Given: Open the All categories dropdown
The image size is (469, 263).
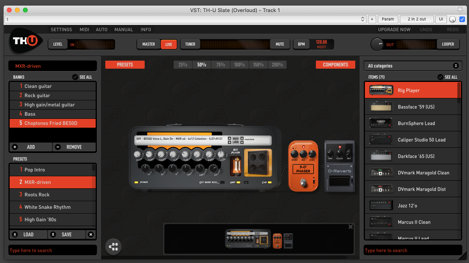Looking at the screenshot, I should 413,66.
